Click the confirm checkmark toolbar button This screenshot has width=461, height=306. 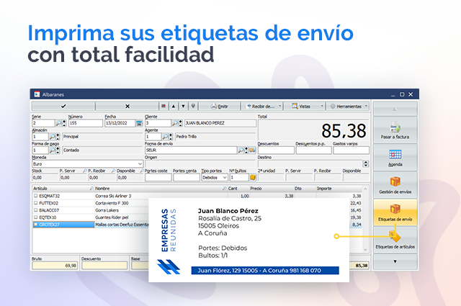point(63,106)
